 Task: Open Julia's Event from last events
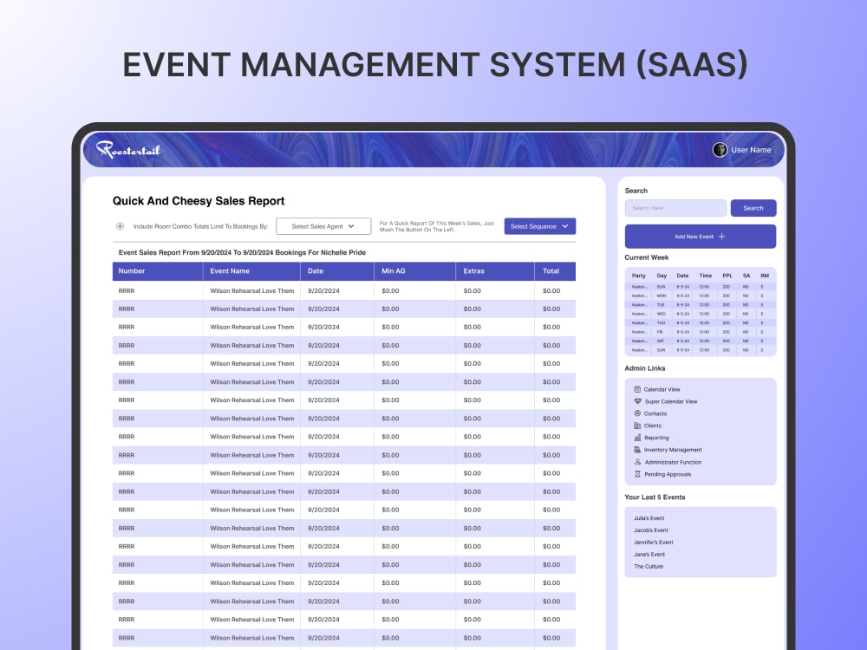[x=649, y=518]
